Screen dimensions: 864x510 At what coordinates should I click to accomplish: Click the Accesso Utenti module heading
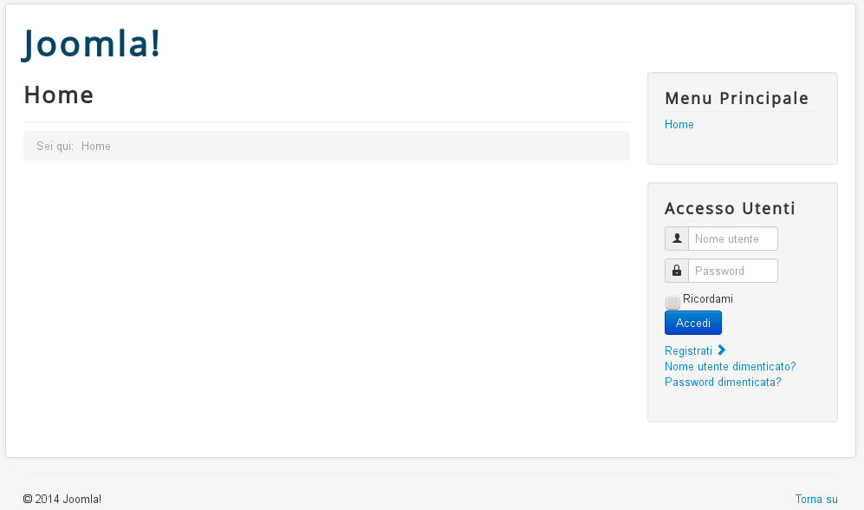(730, 208)
